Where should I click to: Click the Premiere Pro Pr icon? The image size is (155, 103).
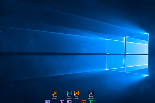click(x=62, y=102)
